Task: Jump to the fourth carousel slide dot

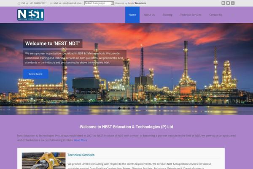Action: (x=134, y=108)
